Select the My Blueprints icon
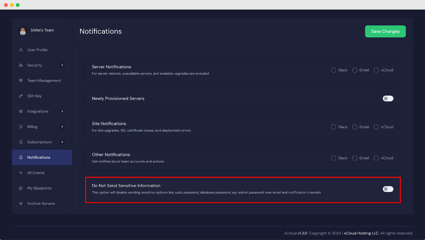This screenshot has height=240, width=425. [x=21, y=188]
